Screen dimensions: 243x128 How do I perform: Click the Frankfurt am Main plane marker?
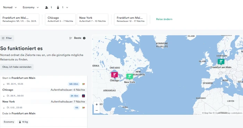pos(221,62)
